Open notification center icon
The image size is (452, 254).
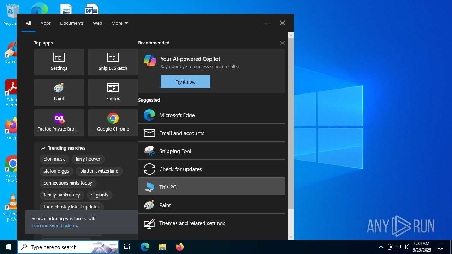(440, 247)
